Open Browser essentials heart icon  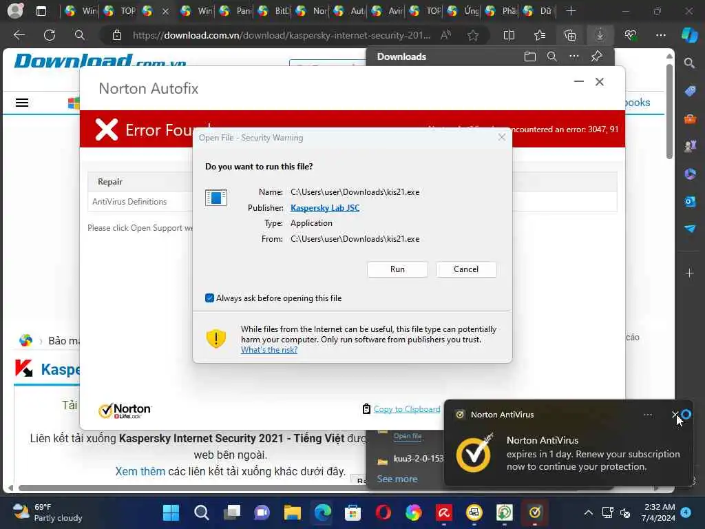point(631,35)
